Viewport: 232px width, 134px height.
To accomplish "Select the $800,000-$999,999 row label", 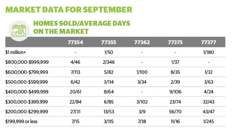I will point(27,62).
